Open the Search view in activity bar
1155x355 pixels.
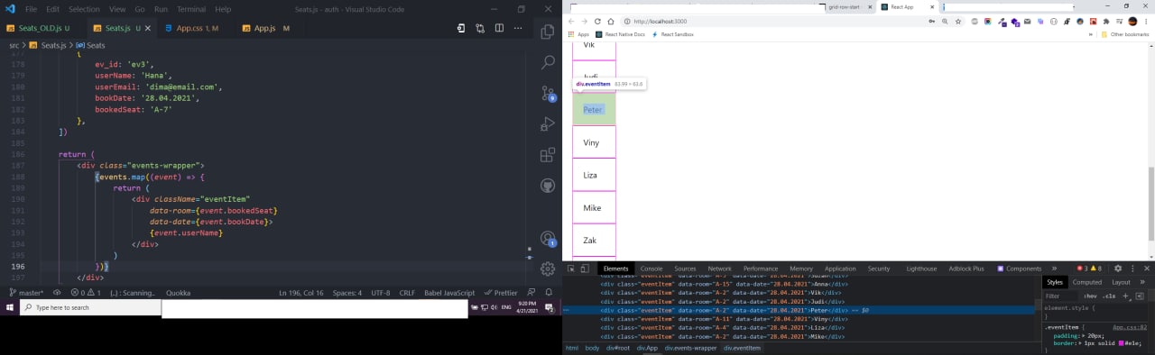coord(548,62)
